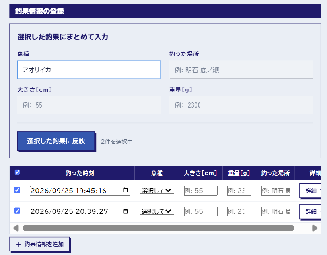327x255 pixels.
Task: Click the 選択した釣果に反映 button
Action: tap(56, 141)
